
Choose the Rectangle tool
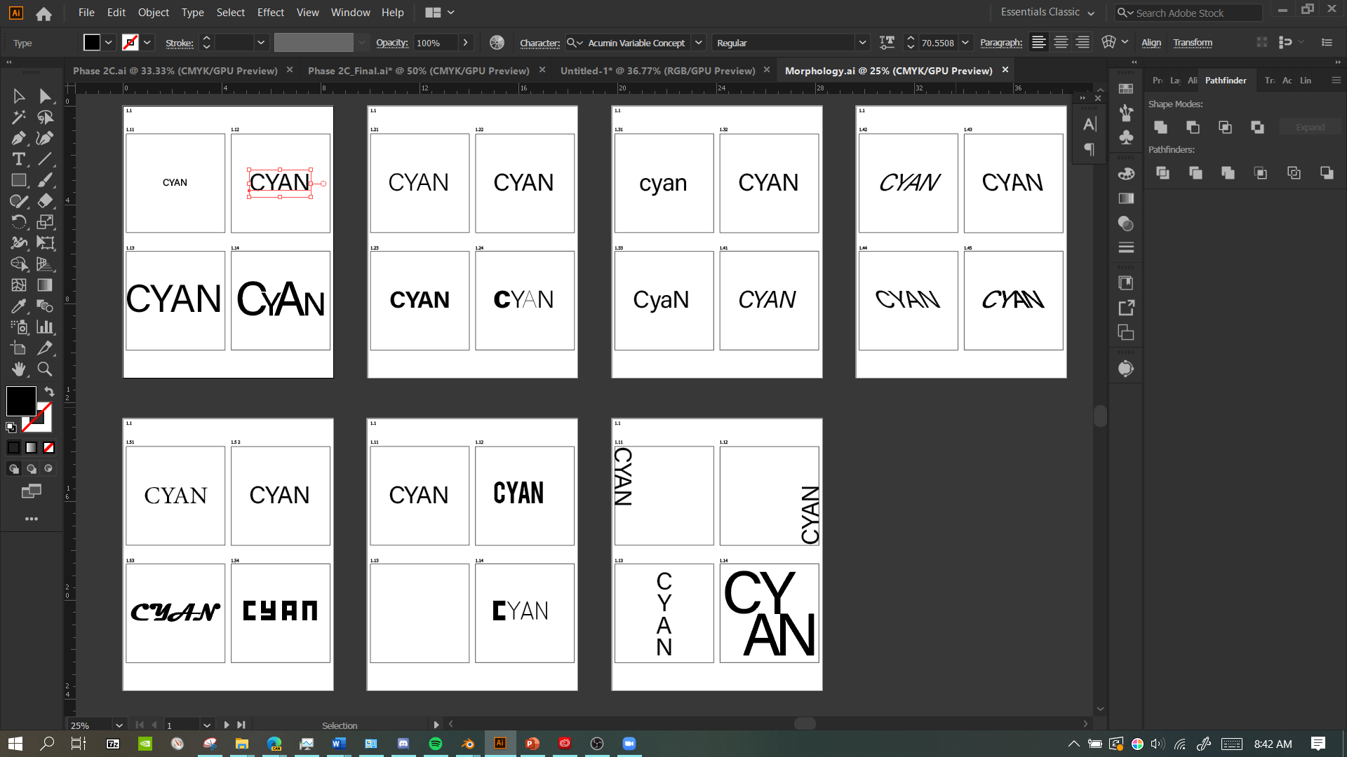click(19, 180)
